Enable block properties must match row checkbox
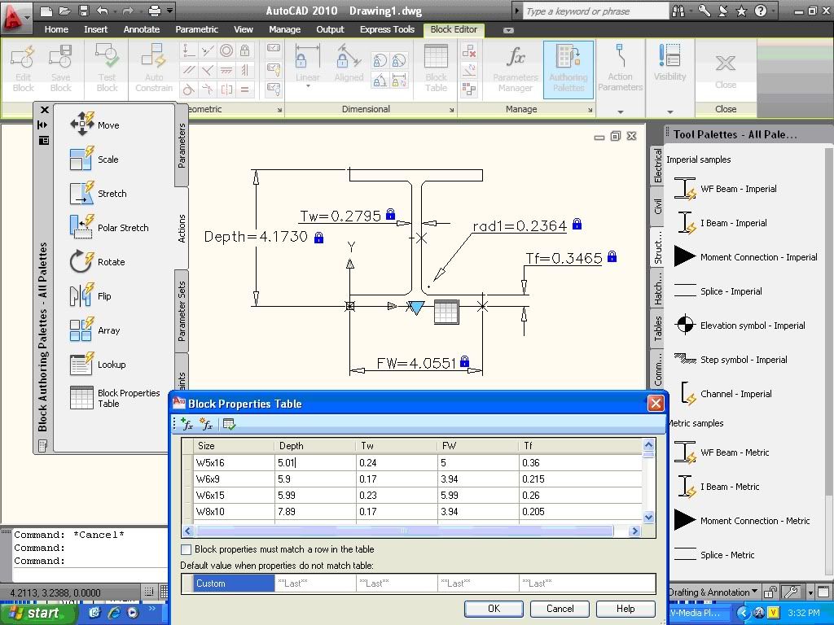Image resolution: width=834 pixels, height=625 pixels. (187, 550)
